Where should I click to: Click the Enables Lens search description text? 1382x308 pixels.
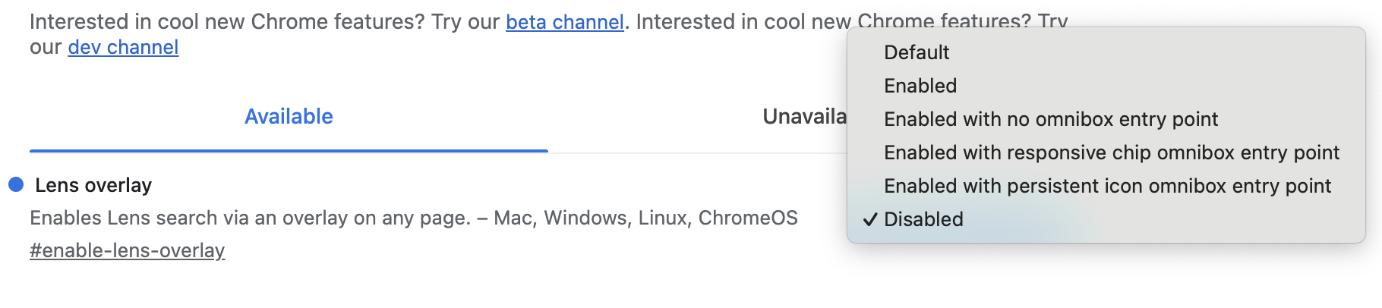[251, 218]
